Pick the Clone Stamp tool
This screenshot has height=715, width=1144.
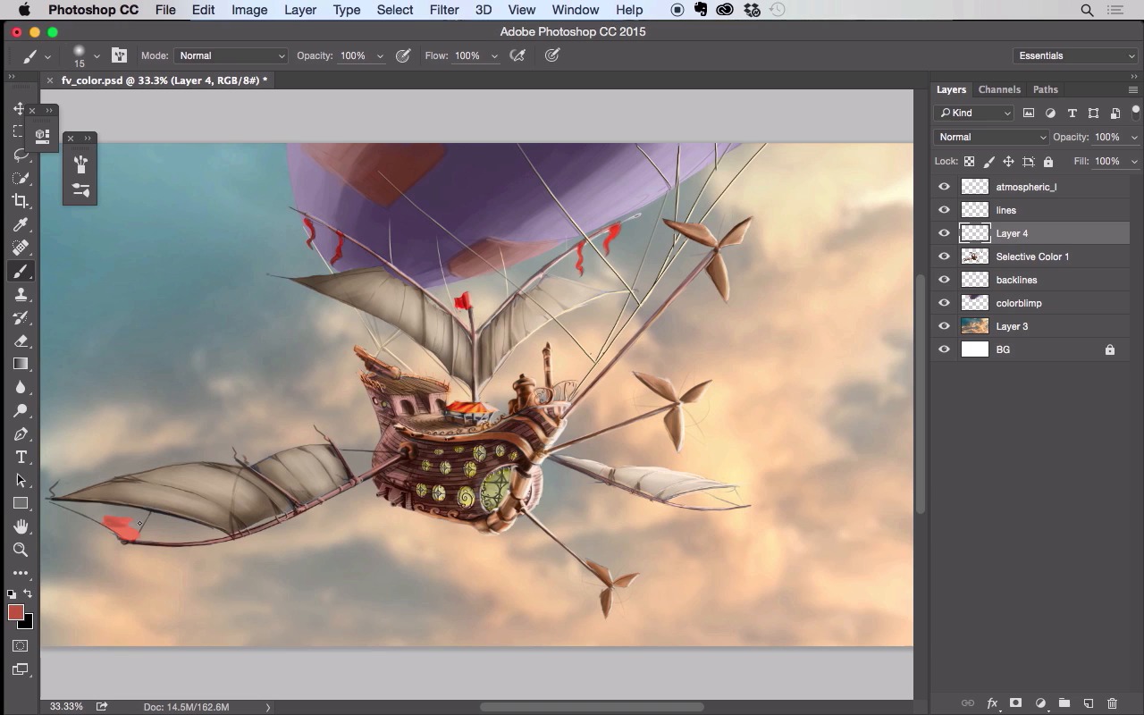21,294
